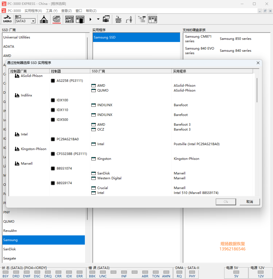Viewport: 273px width, 279px height.
Task: Click the three-column panel view toolbar icon
Action: [x=153, y=19]
